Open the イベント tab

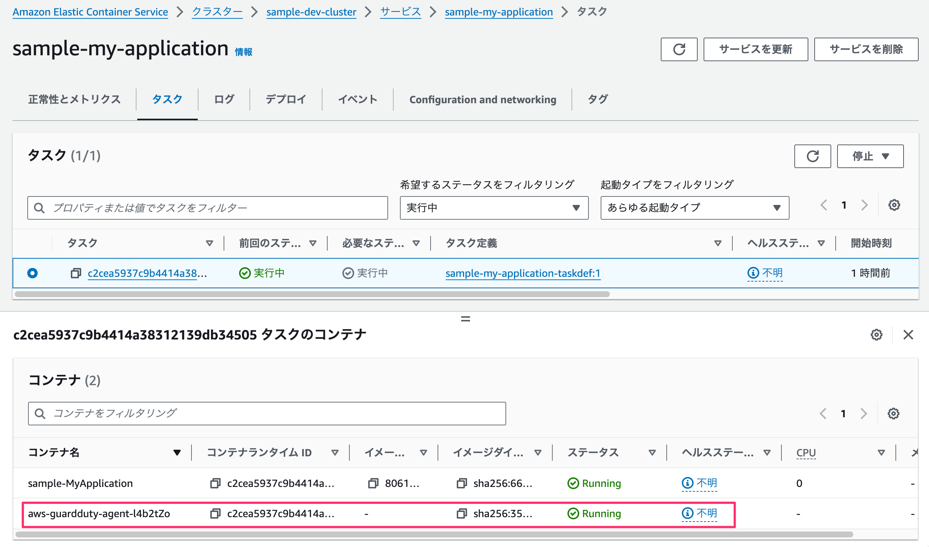pyautogui.click(x=358, y=100)
